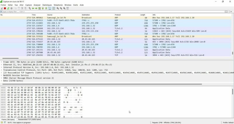Sort packets by Info column header
This screenshot has height=124, width=234.
(154, 15)
